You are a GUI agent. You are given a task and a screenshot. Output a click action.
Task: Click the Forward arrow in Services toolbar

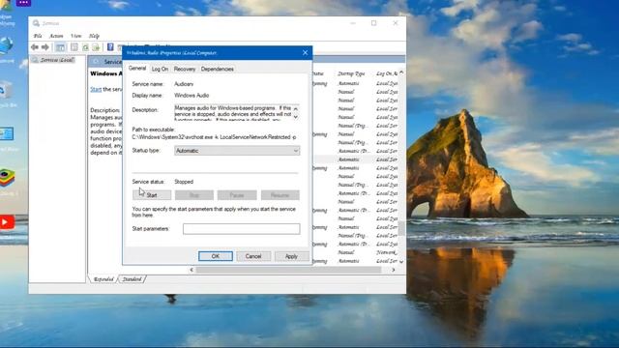point(45,47)
